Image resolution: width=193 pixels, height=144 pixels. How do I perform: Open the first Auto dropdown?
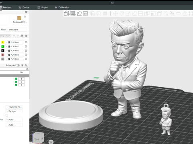click(14, 120)
